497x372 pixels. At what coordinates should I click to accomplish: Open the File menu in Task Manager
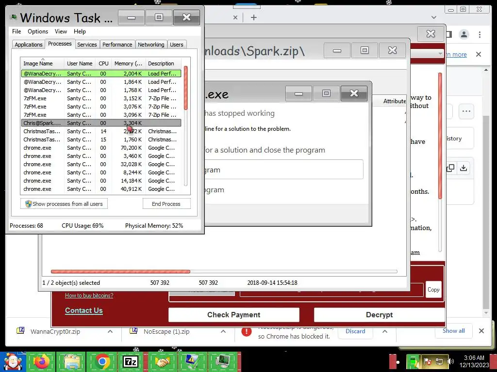pyautogui.click(x=17, y=31)
